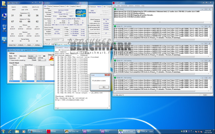215x134 pixels.
Task: Switch to Prime95 taskbar button
Action: coord(54,132)
